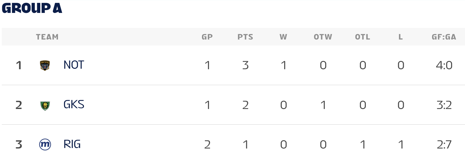Click RIG's goals value 2:7
The width and height of the screenshot is (465, 156).
tap(444, 145)
